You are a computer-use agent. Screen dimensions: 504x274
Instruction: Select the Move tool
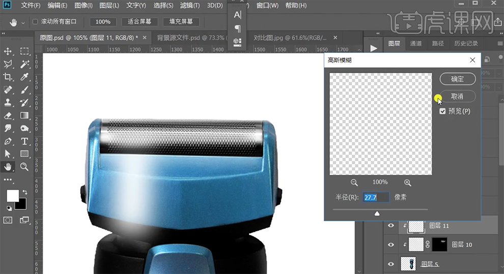[x=8, y=51]
